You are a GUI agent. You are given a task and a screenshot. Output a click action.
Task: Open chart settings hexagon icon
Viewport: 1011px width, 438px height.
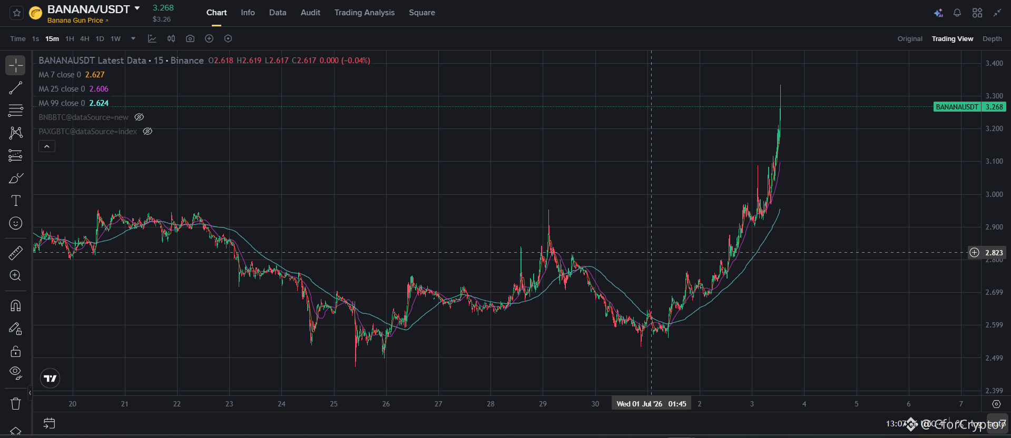pos(228,38)
